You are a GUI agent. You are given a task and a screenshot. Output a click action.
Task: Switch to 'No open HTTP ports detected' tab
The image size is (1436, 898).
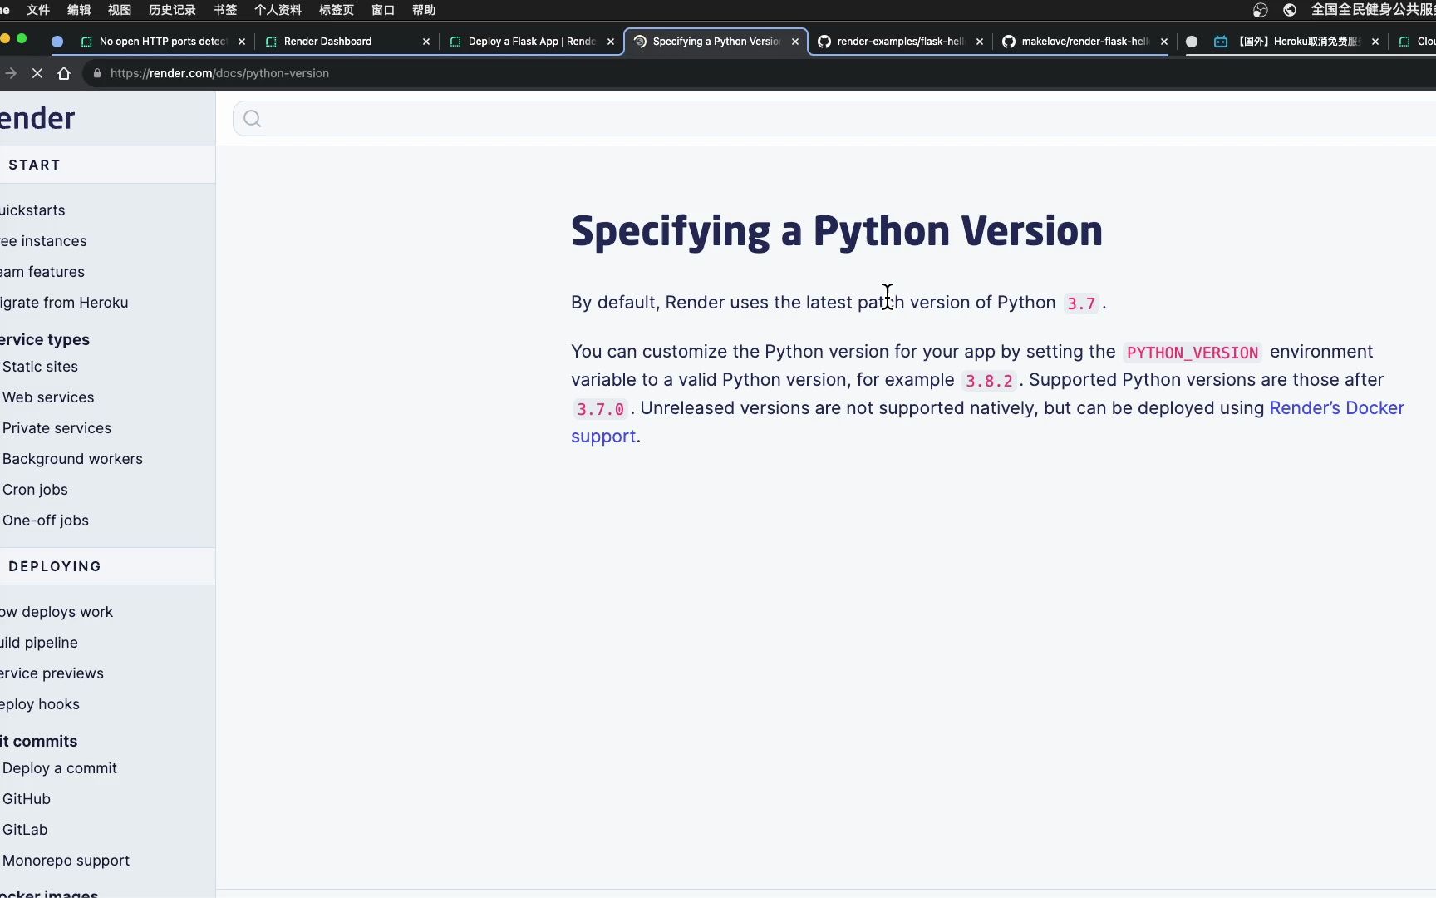[163, 42]
